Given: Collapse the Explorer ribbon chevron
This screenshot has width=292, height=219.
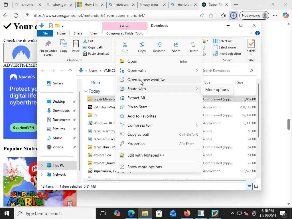Looking at the screenshot, I should coord(251,33).
